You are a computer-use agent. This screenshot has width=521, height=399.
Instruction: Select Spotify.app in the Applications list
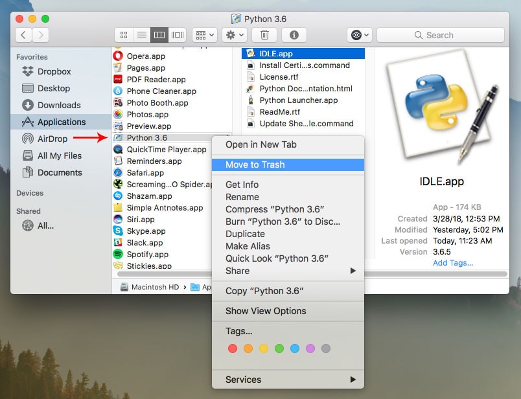tap(145, 253)
